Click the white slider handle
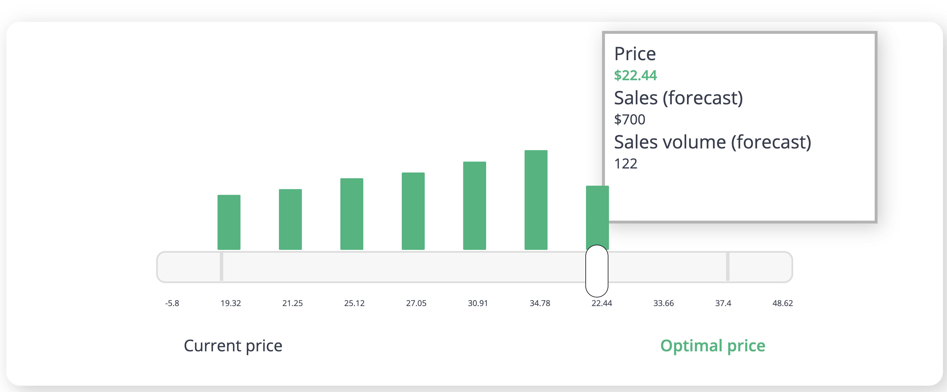 pos(597,271)
